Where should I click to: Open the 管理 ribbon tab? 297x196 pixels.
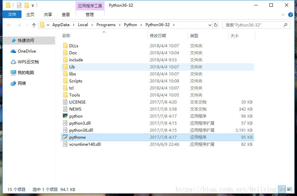[x=90, y=14]
